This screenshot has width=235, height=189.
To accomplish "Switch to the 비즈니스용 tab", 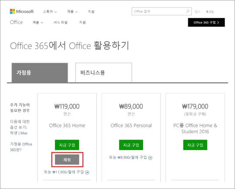I will (104, 73).
